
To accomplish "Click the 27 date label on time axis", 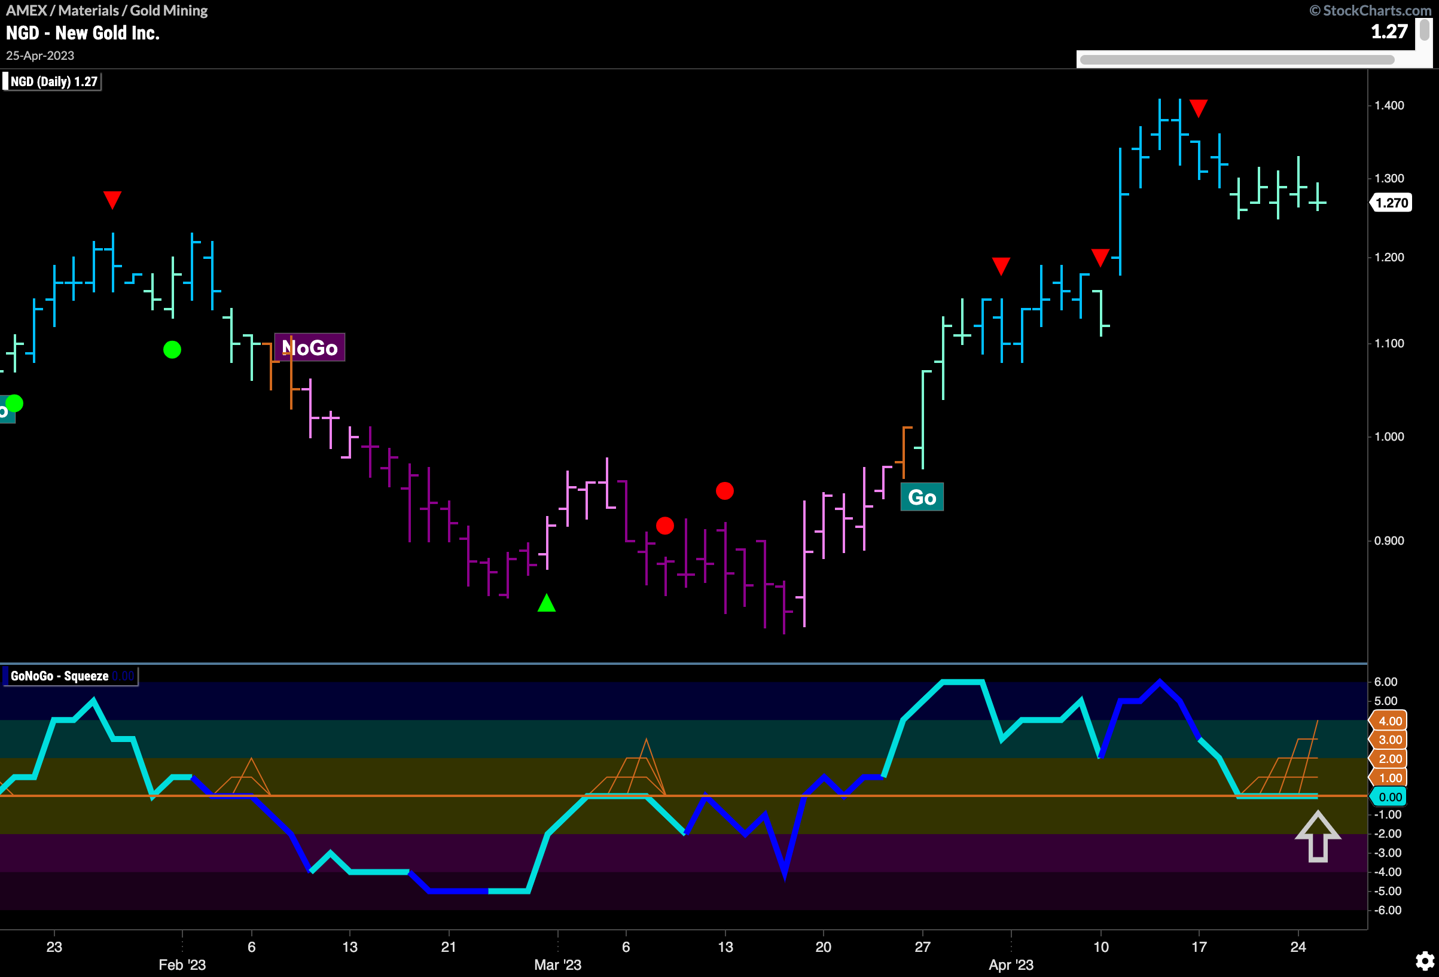I will pos(923,947).
